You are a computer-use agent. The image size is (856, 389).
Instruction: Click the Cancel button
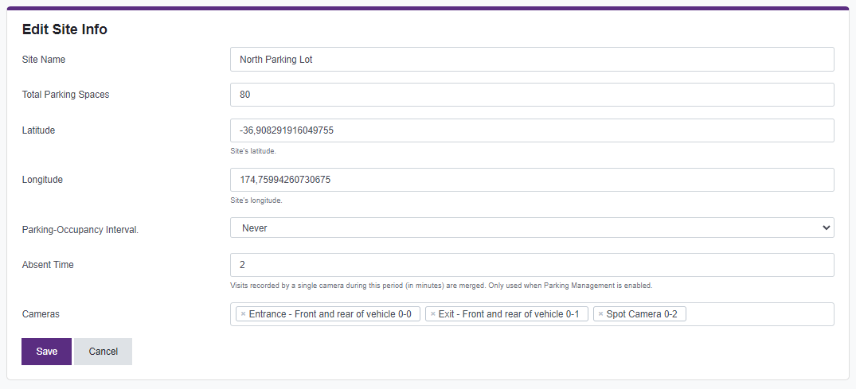[103, 352]
